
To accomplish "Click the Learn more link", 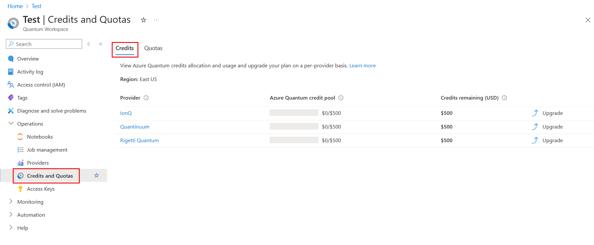I will (362, 66).
